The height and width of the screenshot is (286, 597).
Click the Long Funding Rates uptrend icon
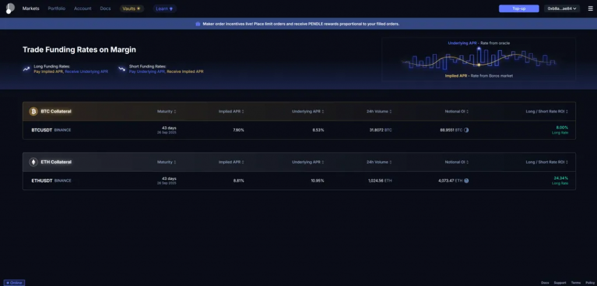(x=26, y=69)
